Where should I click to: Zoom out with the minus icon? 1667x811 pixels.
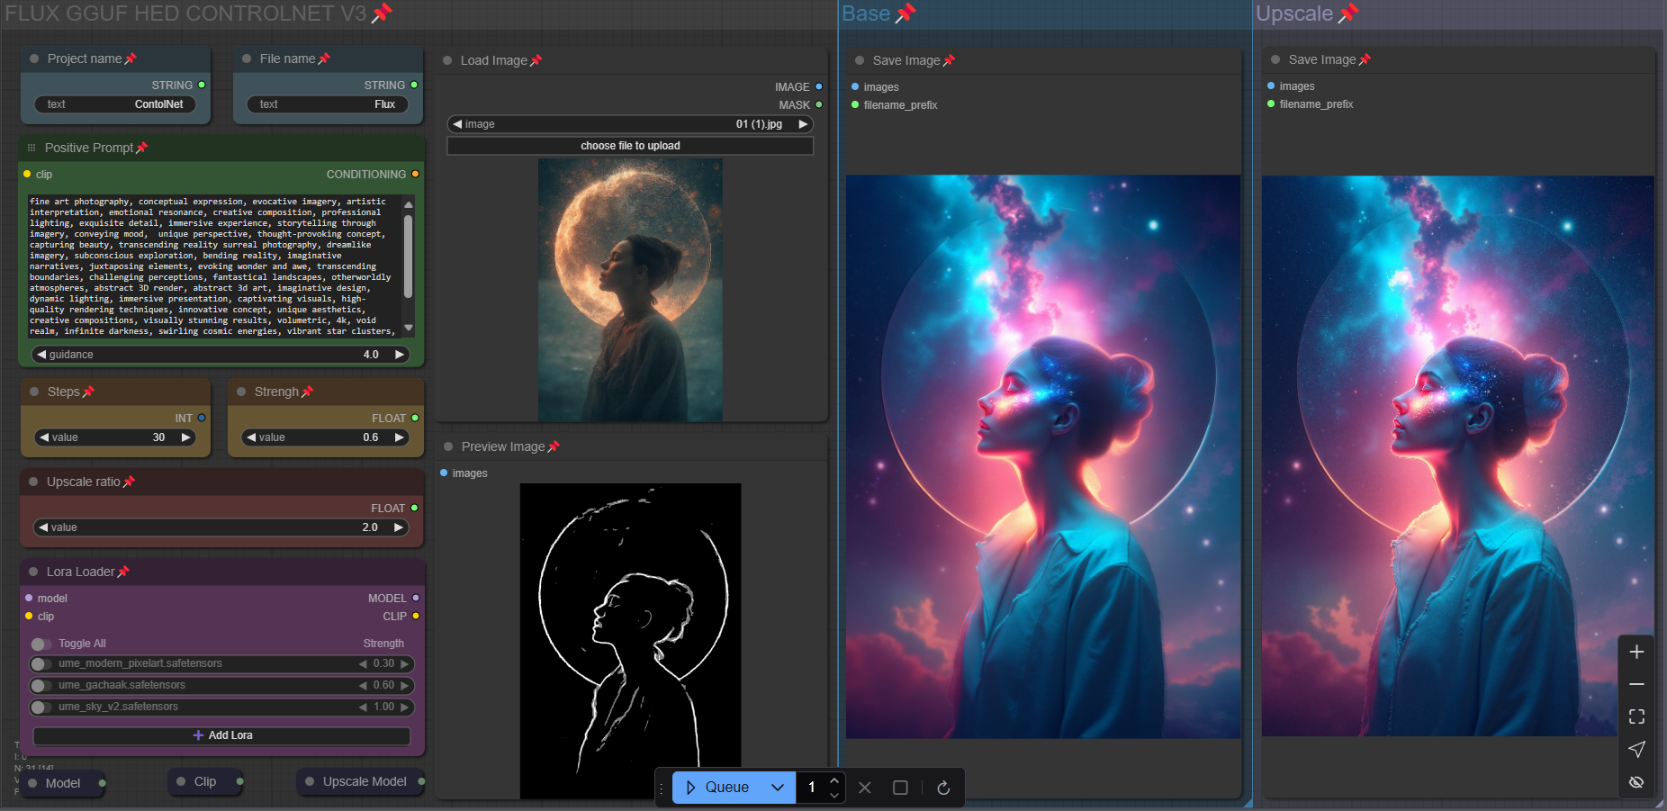(x=1636, y=684)
